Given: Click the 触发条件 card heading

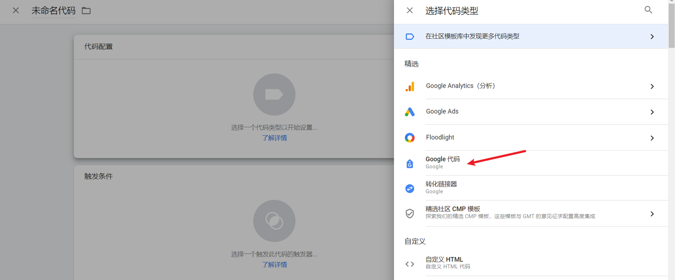Looking at the screenshot, I should point(98,176).
